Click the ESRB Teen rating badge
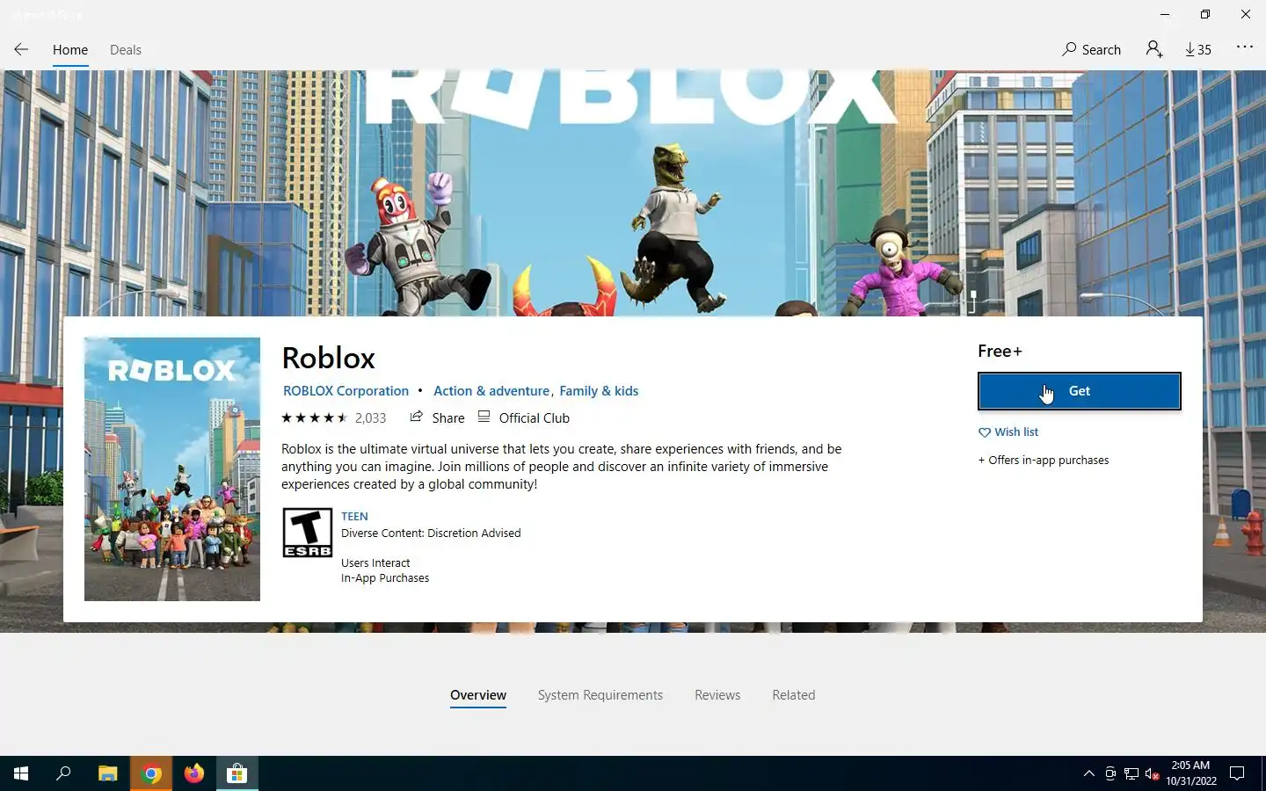Image resolution: width=1266 pixels, height=791 pixels. (x=308, y=533)
